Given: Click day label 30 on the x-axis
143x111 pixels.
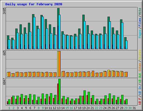Looking at the screenshot, I should [x=130, y=108].
